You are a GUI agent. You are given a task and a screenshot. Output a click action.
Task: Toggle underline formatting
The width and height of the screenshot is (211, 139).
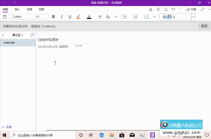(x=70, y=17)
